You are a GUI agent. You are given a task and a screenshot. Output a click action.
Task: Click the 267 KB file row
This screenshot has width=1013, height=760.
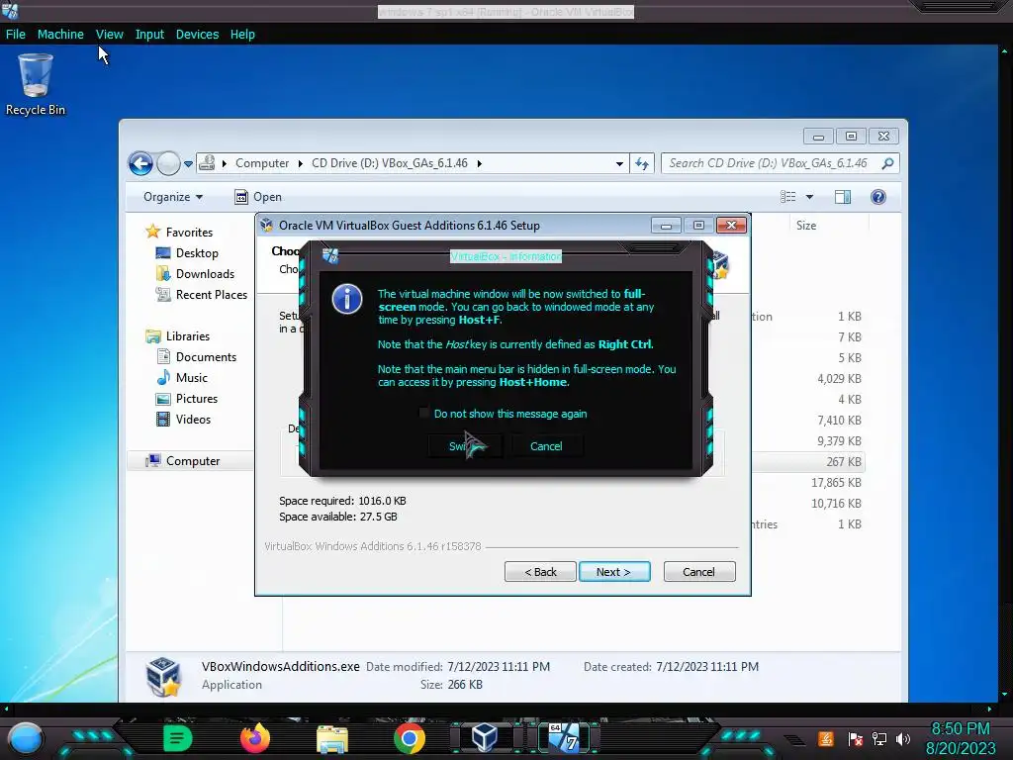807,461
